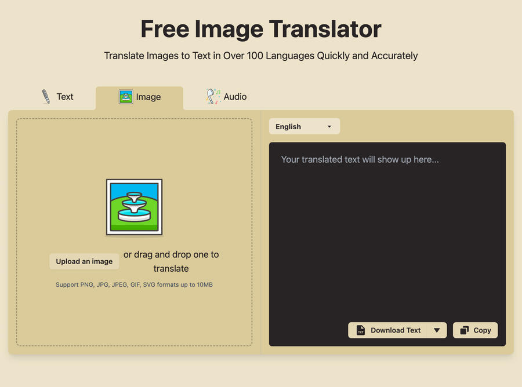Click the earbuds icon on the Audio tab
The image size is (522, 387).
(x=213, y=96)
